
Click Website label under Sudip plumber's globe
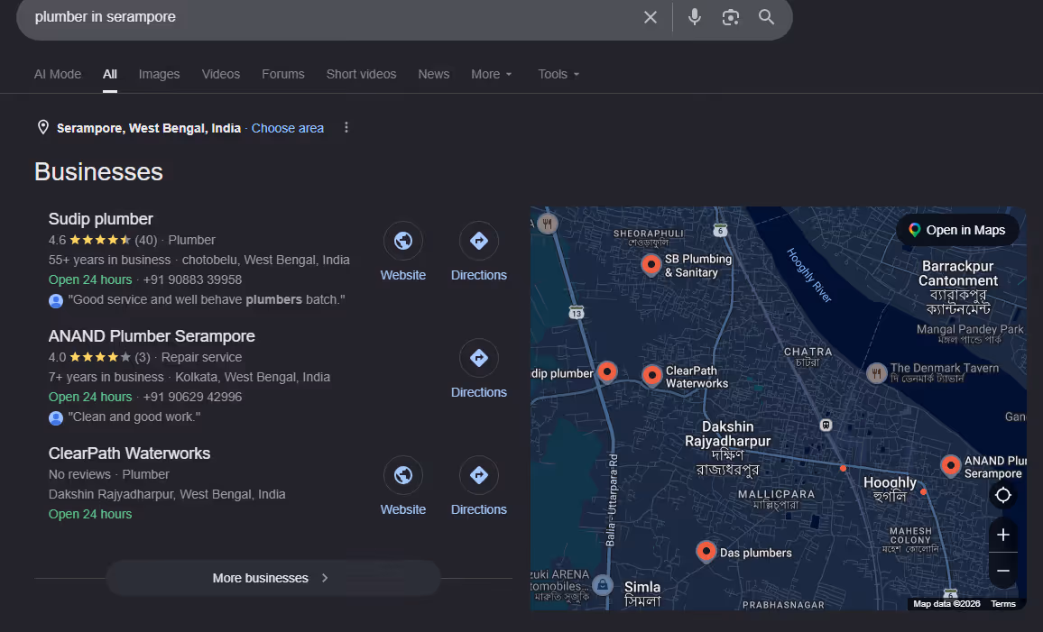click(403, 275)
